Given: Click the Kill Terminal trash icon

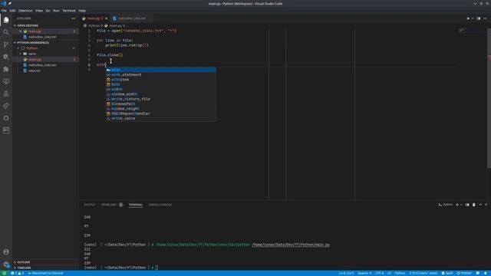Looking at the screenshot, I should [x=474, y=205].
